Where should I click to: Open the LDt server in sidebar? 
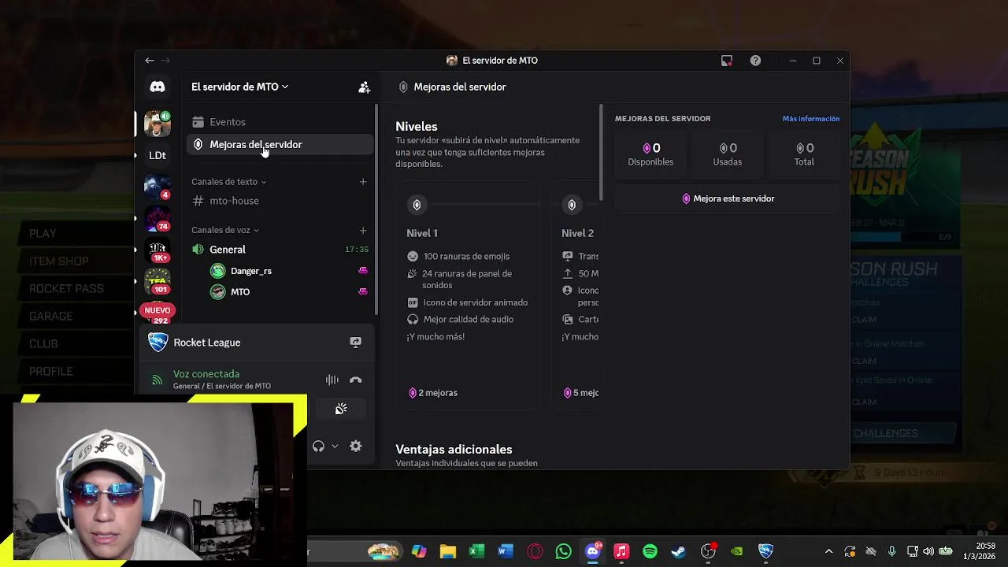(157, 155)
